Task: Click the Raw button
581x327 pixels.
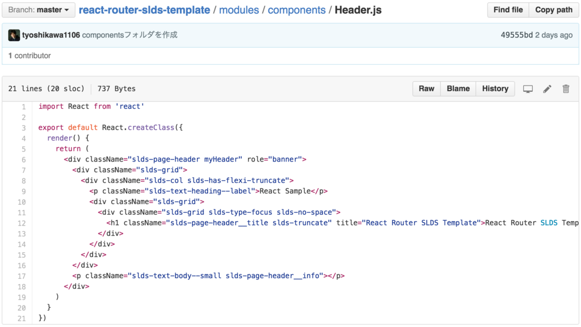Action: click(426, 88)
